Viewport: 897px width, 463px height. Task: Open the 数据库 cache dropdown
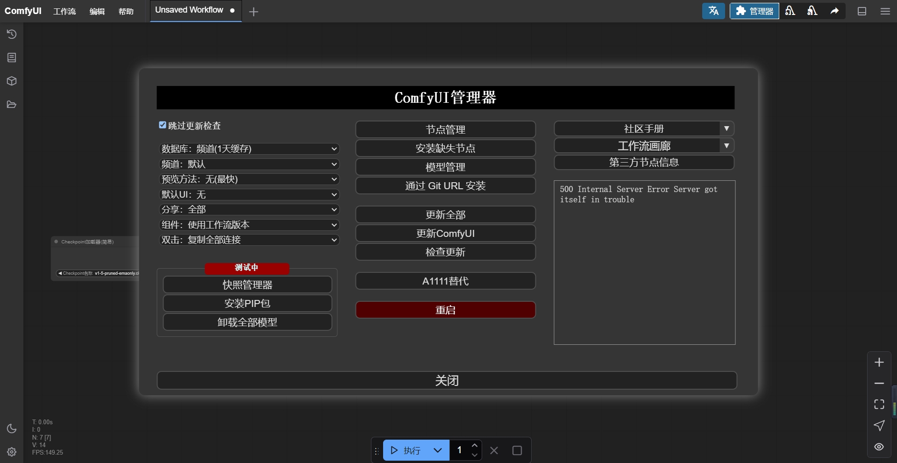pyautogui.click(x=249, y=149)
